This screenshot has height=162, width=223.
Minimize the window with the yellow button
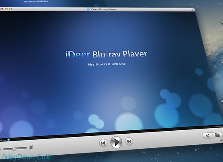pyautogui.click(x=6, y=9)
